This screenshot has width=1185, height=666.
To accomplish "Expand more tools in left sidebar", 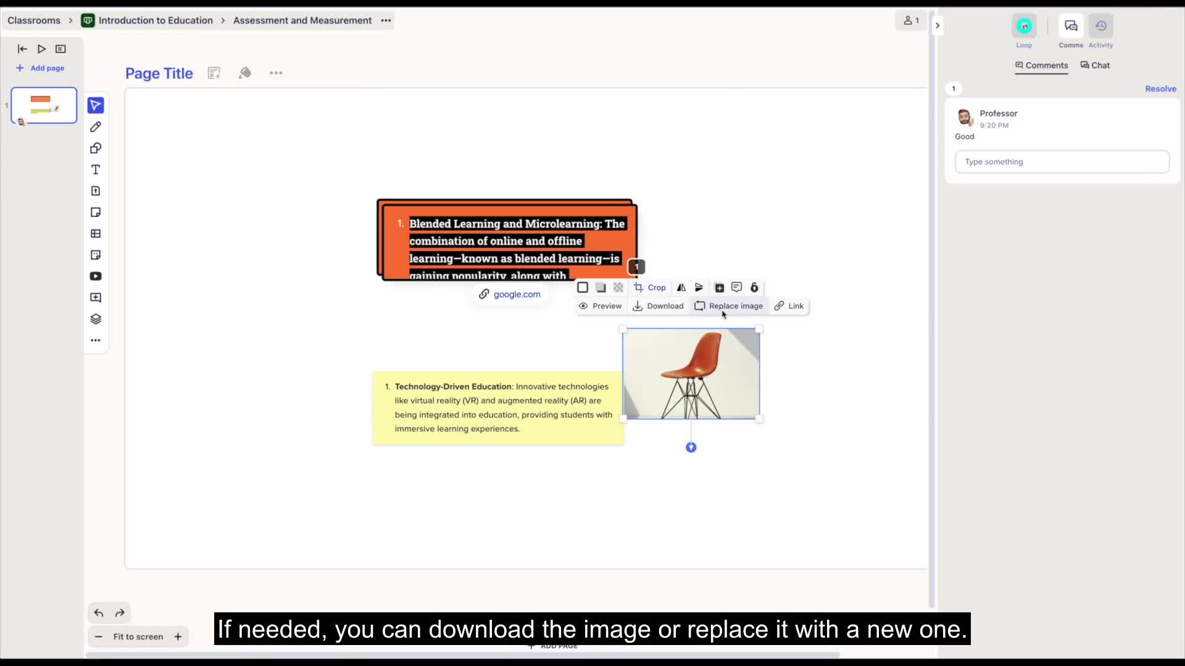I will coord(96,340).
